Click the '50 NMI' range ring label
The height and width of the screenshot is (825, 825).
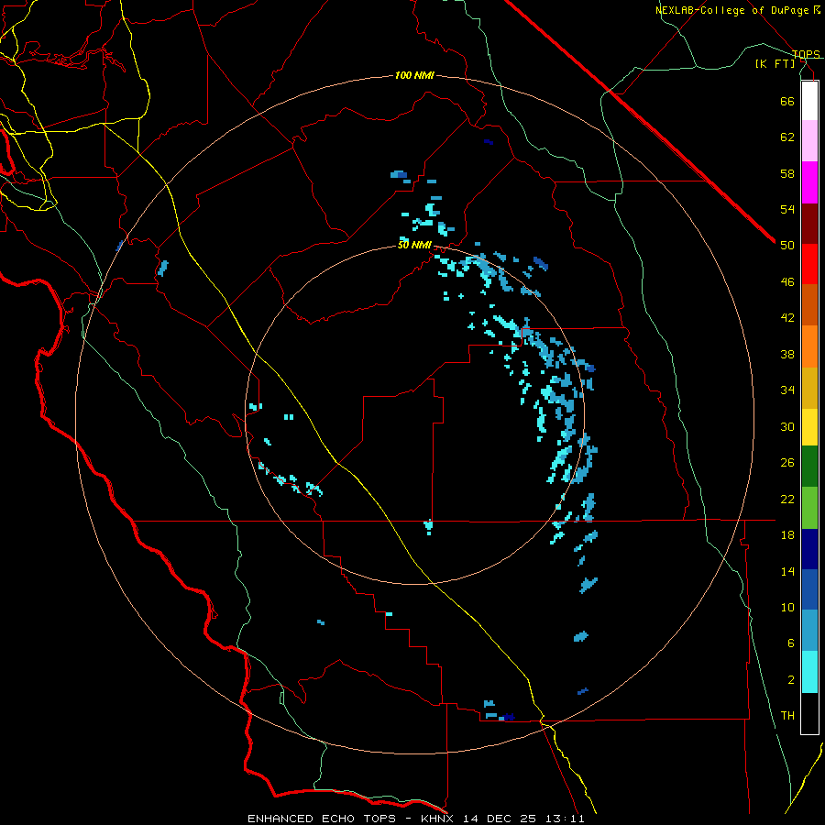point(414,245)
